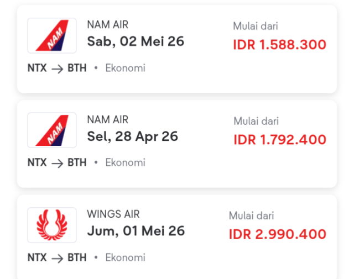The image size is (354, 279).
Task: Open the Sel, 28 Apr 26 flight
Action: [132, 136]
